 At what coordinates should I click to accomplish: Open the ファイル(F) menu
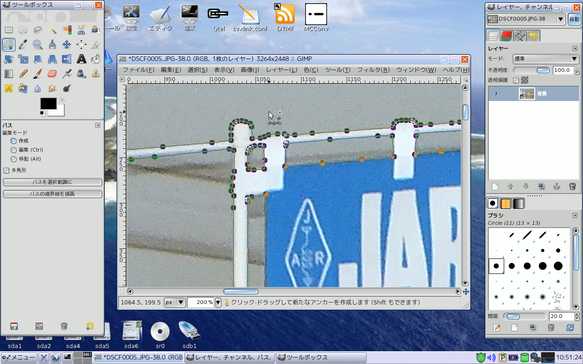coord(138,70)
